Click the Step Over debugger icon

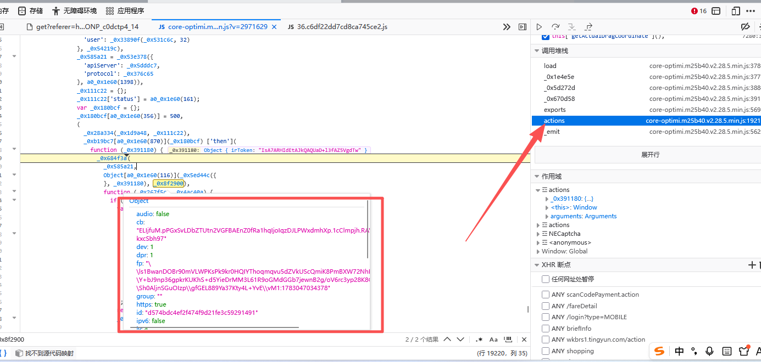pos(556,26)
